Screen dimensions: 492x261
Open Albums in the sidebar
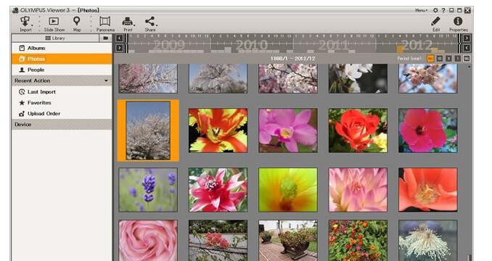[x=62, y=48]
